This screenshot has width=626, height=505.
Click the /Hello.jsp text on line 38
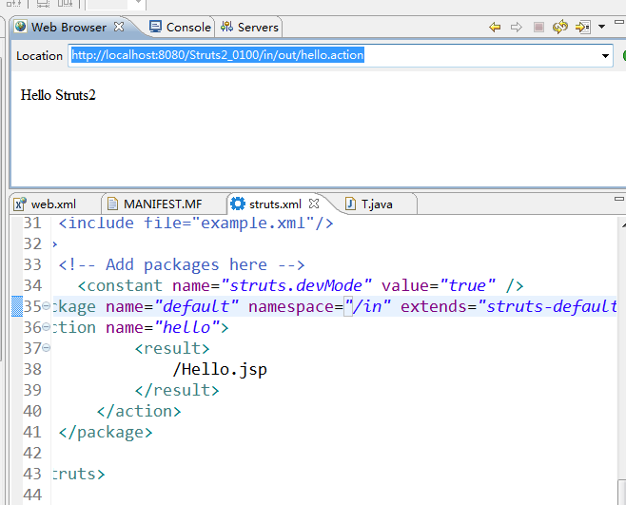[x=220, y=370]
